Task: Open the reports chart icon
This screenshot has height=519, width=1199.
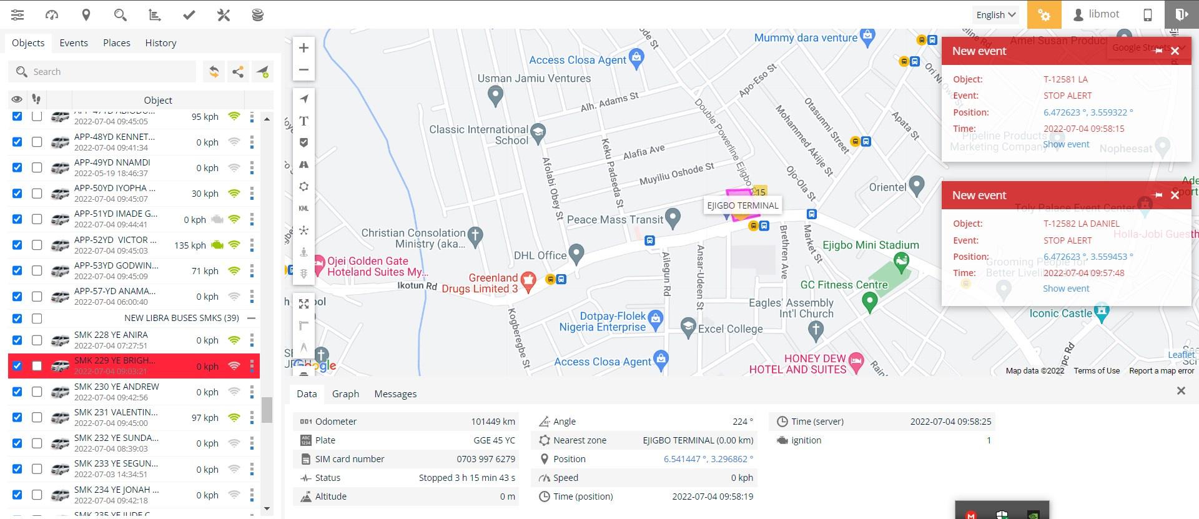Action: (155, 14)
